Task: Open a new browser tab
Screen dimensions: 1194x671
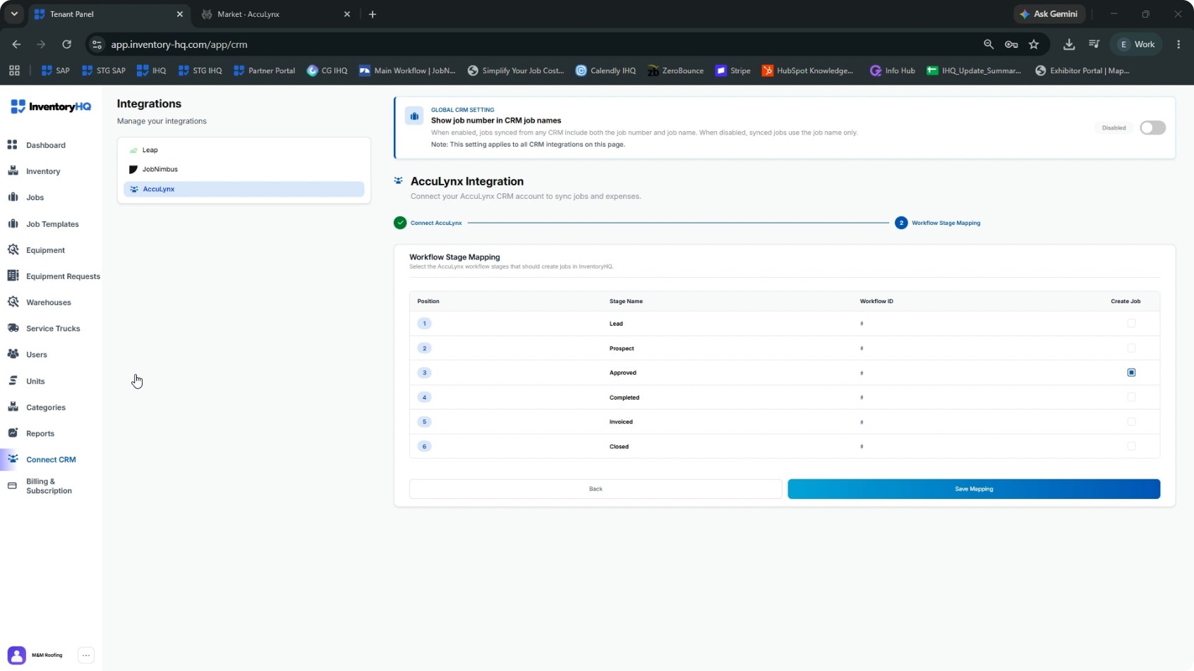Action: pyautogui.click(x=373, y=14)
